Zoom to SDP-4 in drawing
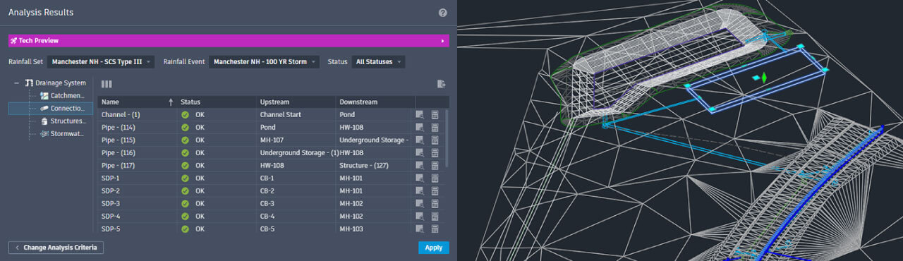The width and height of the screenshot is (903, 261). [x=420, y=216]
